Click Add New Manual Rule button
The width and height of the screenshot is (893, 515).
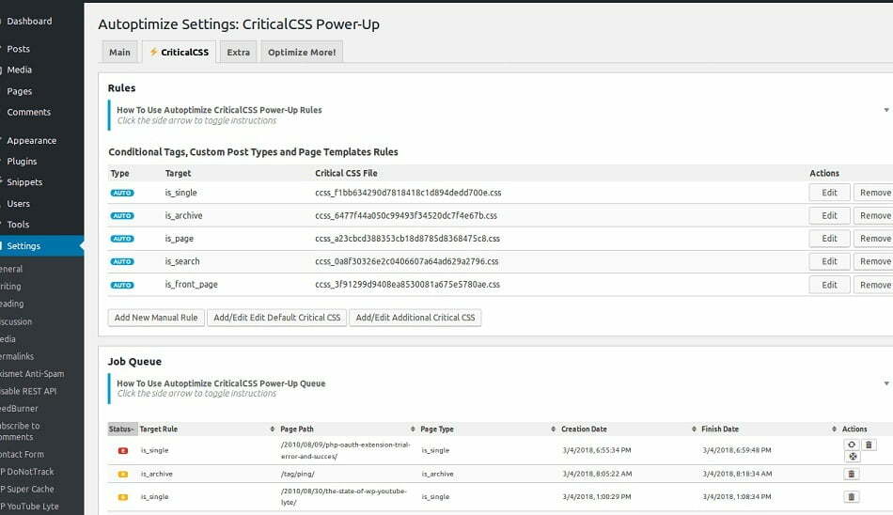tap(156, 318)
